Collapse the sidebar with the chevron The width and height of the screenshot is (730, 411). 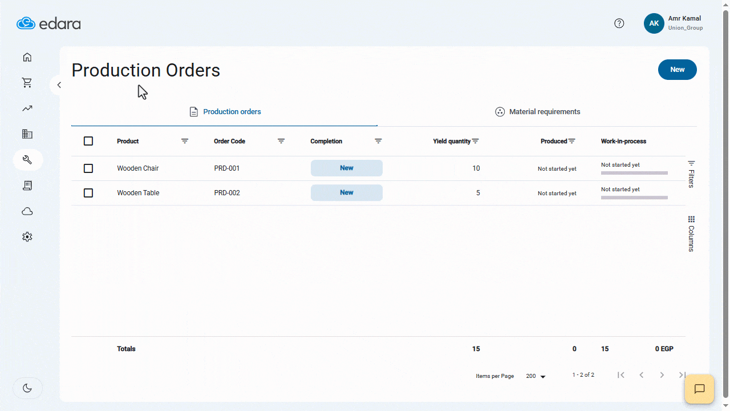point(59,85)
